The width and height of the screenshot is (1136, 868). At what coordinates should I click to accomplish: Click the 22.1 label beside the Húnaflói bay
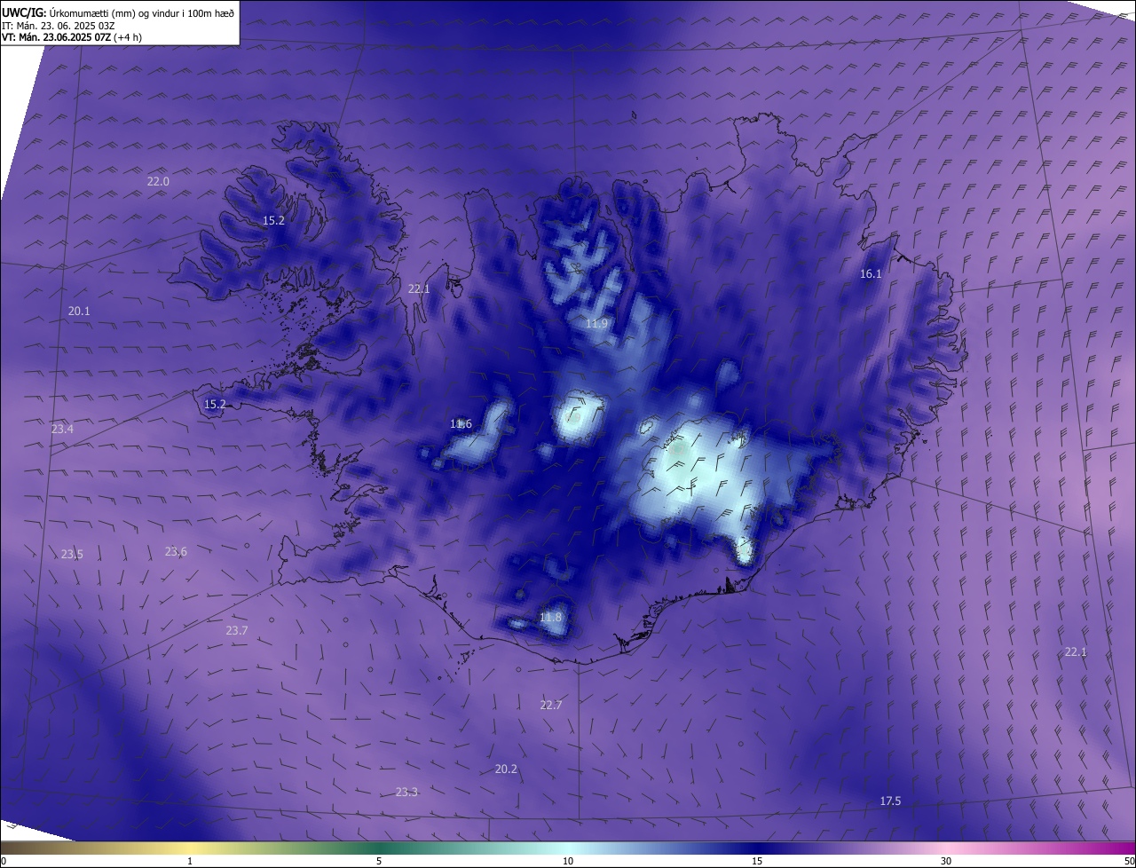[418, 288]
